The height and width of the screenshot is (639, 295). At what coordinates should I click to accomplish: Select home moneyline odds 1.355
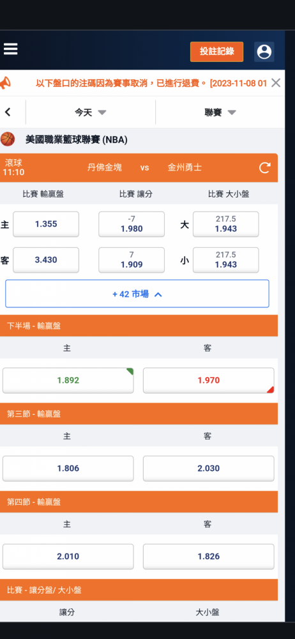(x=46, y=224)
